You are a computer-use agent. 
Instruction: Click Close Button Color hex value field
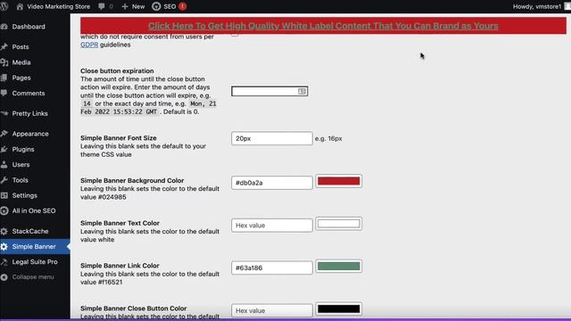coord(271,310)
